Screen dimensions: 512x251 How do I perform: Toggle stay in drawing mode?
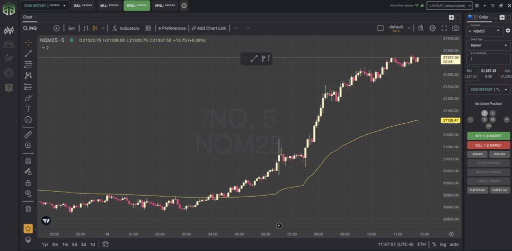tap(28, 172)
